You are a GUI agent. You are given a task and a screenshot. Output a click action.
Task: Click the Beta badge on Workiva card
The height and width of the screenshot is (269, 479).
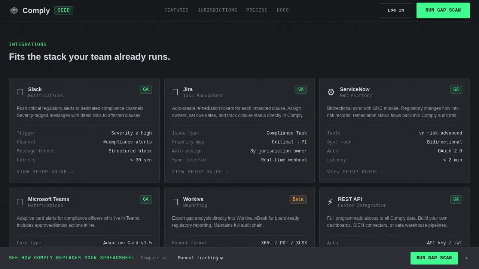[x=298, y=200]
